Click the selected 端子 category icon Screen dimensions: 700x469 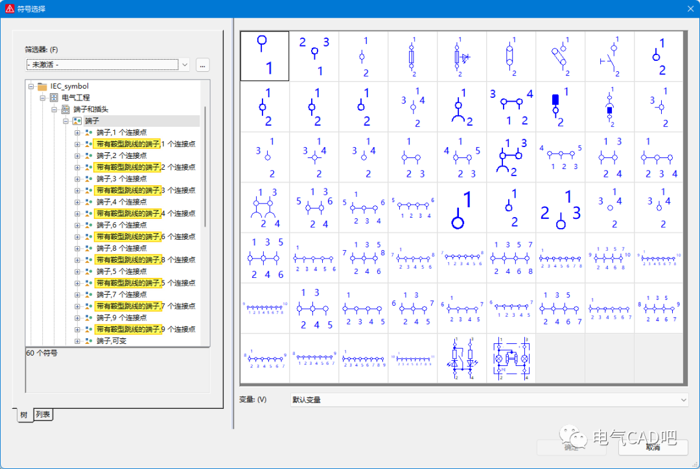(x=76, y=121)
